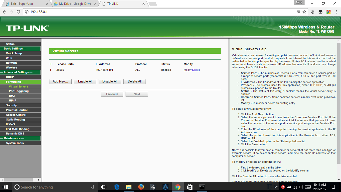Viewport: 341px width, 192px height.
Task: Open the Command Prompt taskbar icon
Action: tap(202, 187)
